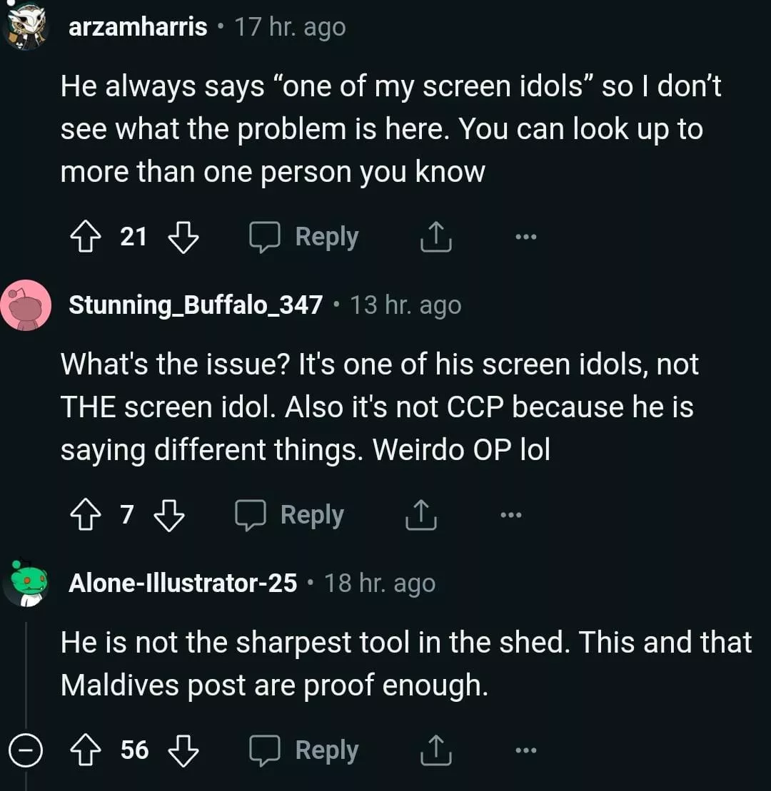Share arzamharris's comment
The width and height of the screenshot is (771, 791).
click(435, 237)
